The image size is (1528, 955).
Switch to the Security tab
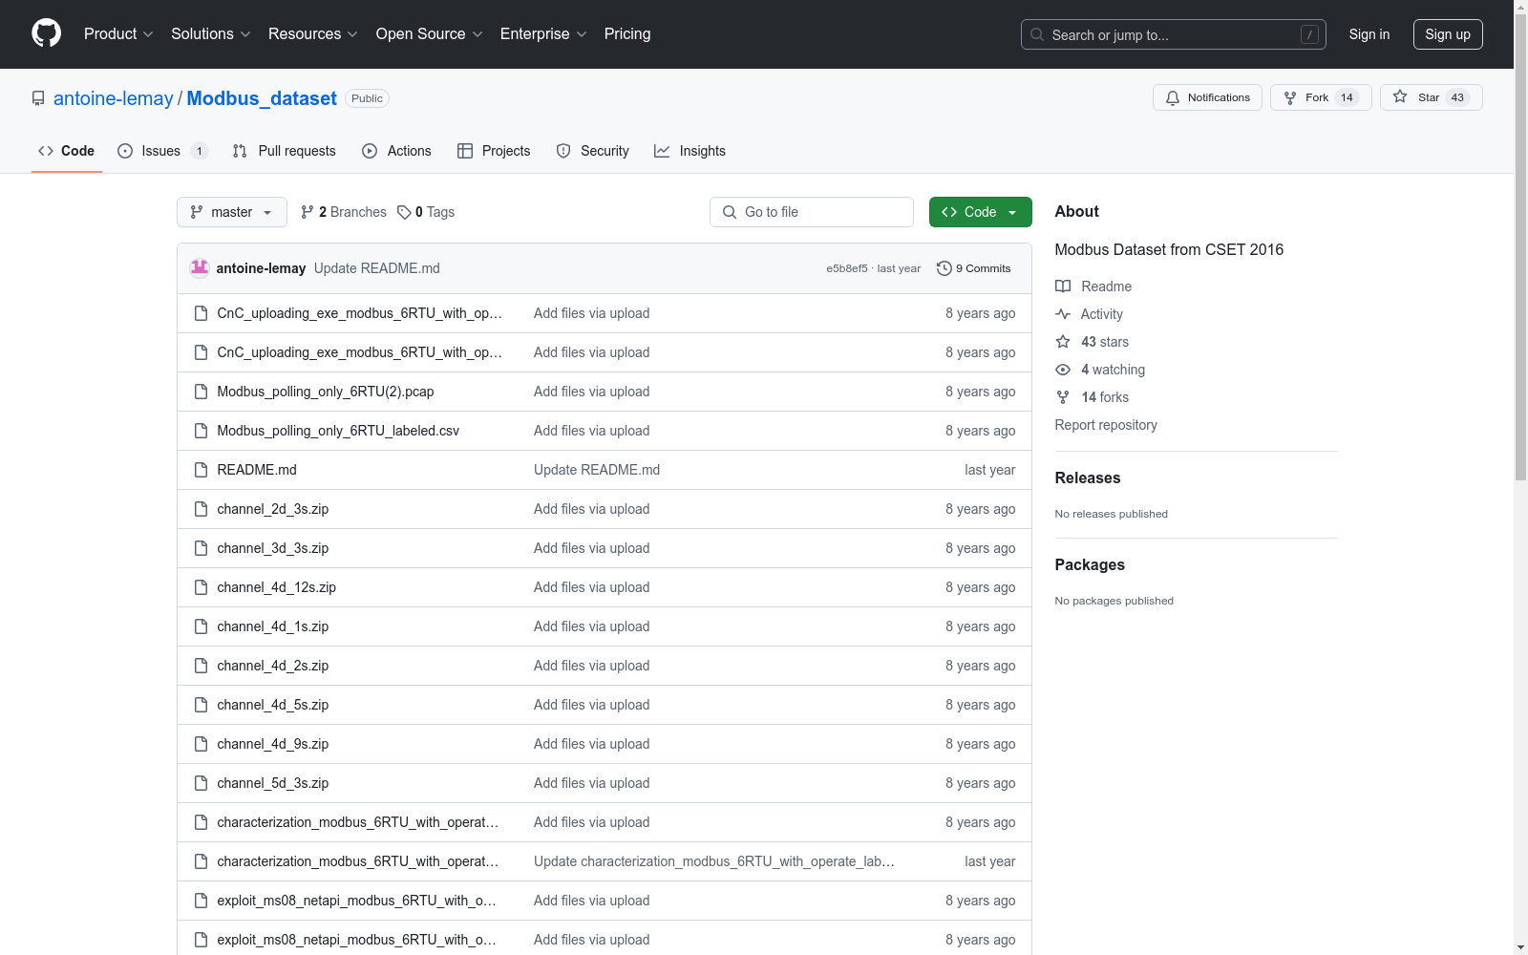pyautogui.click(x=593, y=151)
